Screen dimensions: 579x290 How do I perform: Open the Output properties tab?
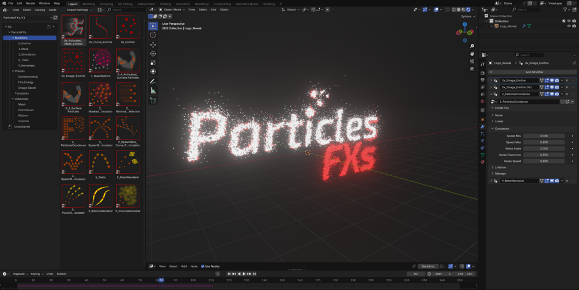point(483,80)
